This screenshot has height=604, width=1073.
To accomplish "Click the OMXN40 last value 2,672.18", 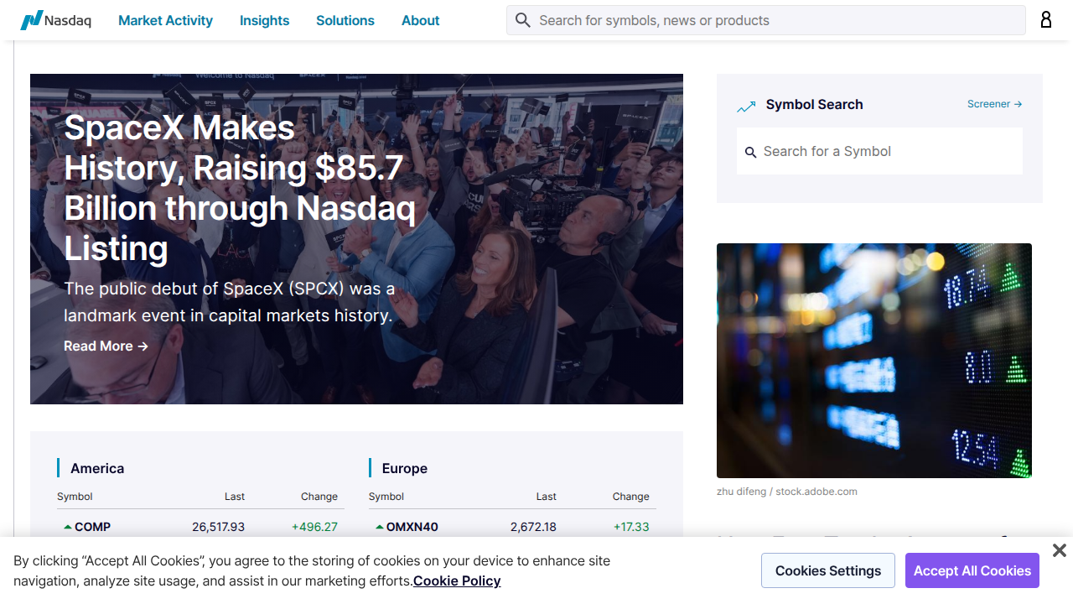I will tap(533, 527).
